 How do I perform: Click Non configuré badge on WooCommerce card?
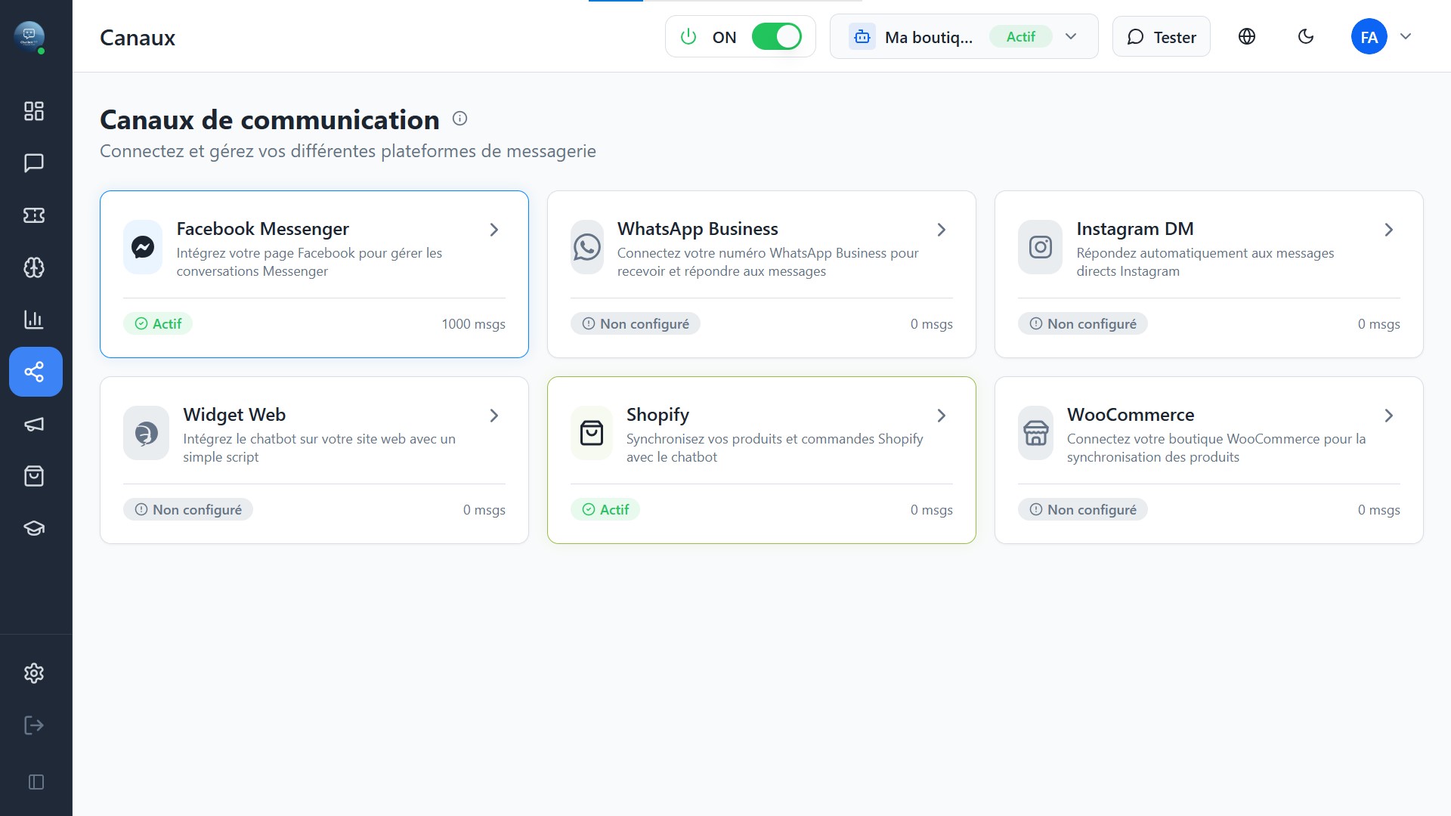1083,509
